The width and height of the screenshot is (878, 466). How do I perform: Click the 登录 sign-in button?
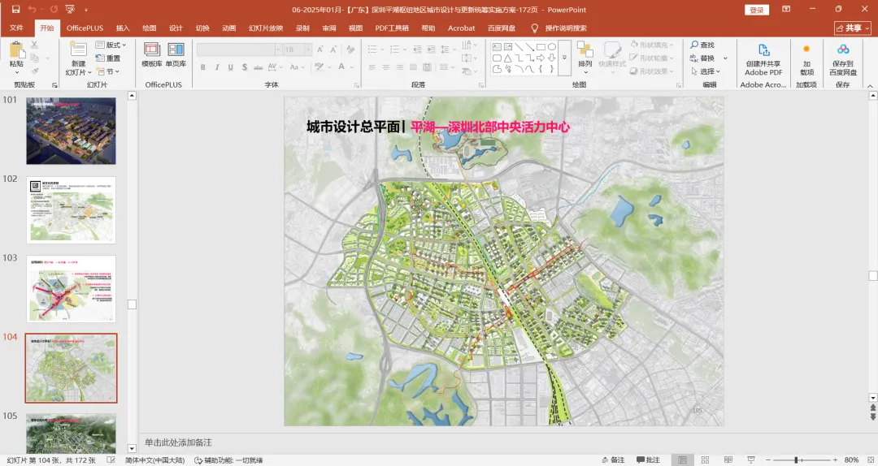(757, 10)
